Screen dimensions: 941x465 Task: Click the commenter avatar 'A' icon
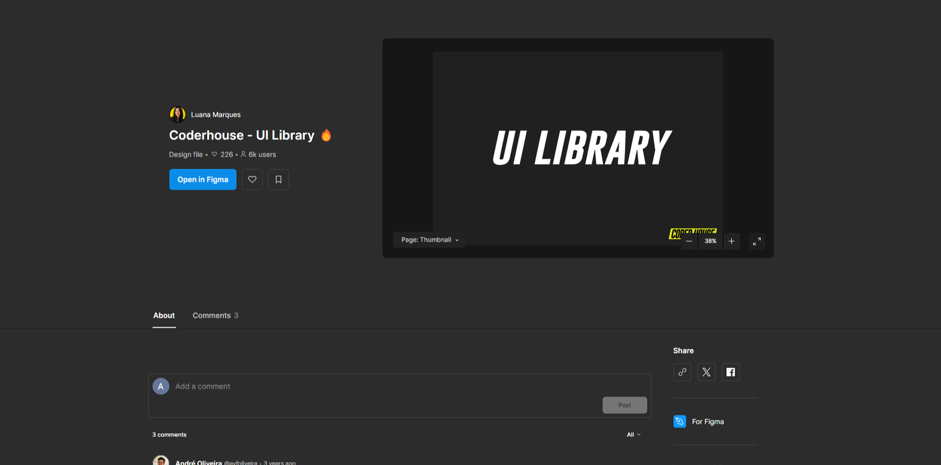tap(160, 386)
